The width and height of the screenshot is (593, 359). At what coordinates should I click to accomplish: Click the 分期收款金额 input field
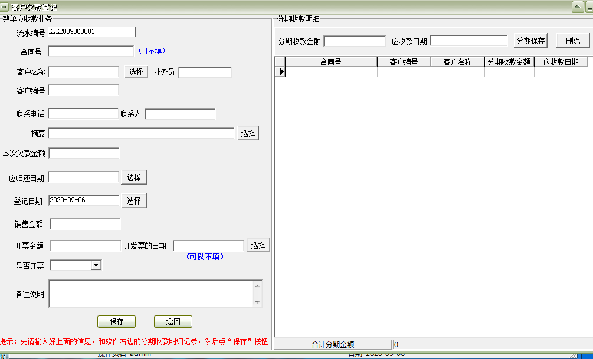click(x=355, y=41)
